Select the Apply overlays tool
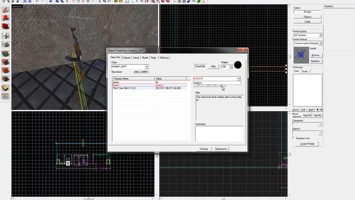 (6, 79)
